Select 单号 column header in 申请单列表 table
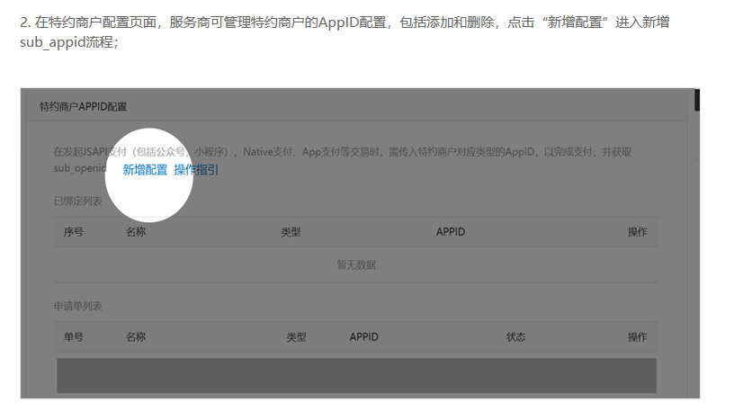Screen dimensions: 734x420 tap(73, 337)
